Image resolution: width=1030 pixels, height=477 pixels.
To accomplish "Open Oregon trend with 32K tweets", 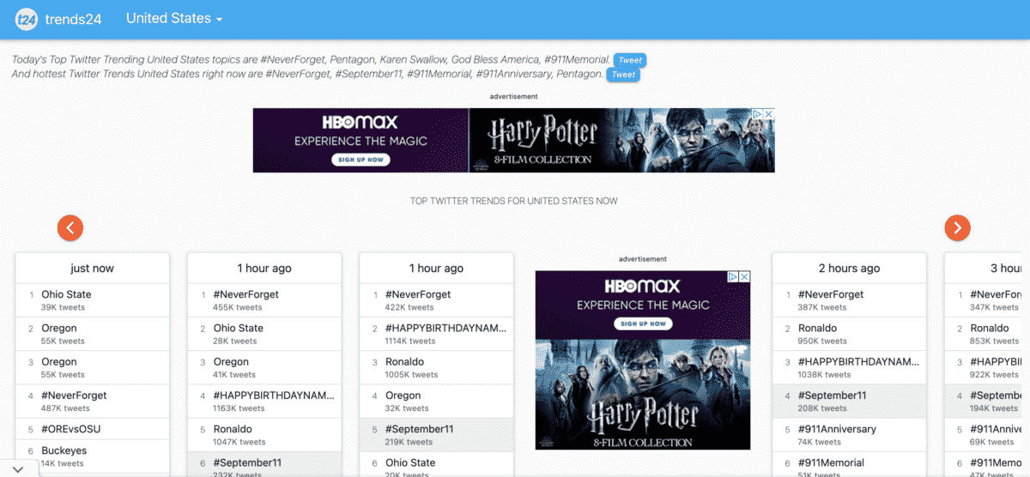I will click(x=403, y=395).
